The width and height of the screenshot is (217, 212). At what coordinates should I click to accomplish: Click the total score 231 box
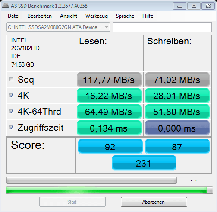tap(144, 163)
